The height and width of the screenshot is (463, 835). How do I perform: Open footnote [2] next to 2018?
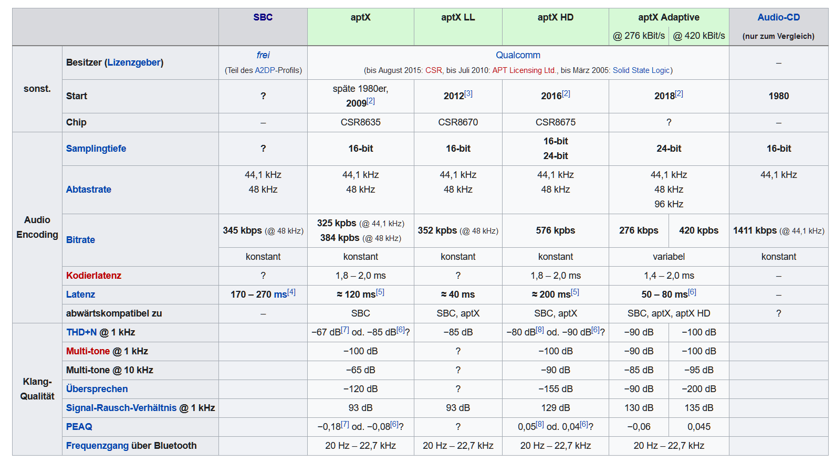(679, 93)
